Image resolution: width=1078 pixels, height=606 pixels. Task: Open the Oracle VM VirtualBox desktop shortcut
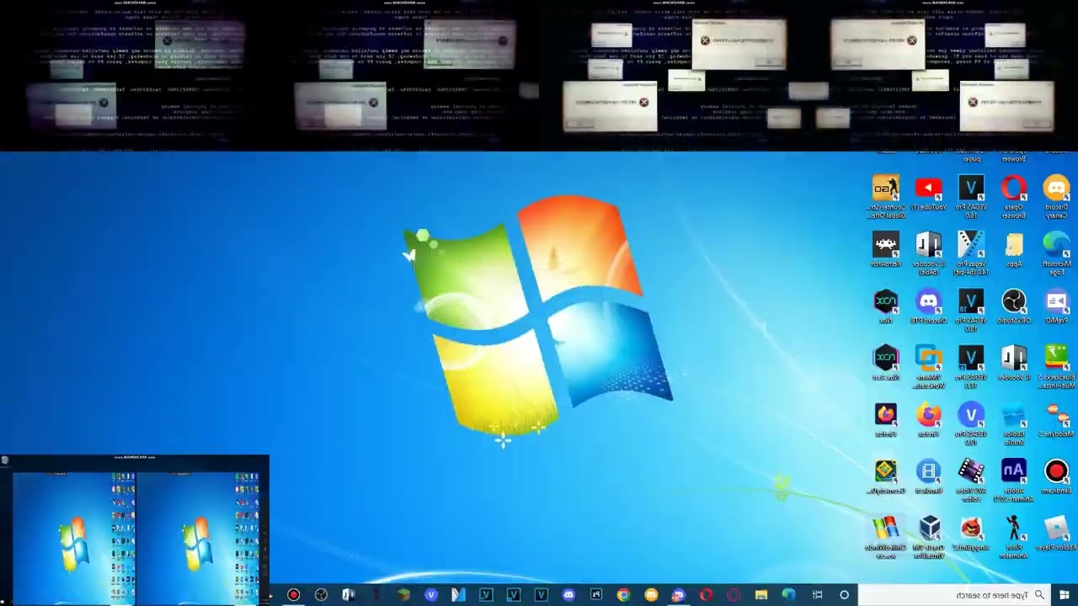click(x=928, y=536)
